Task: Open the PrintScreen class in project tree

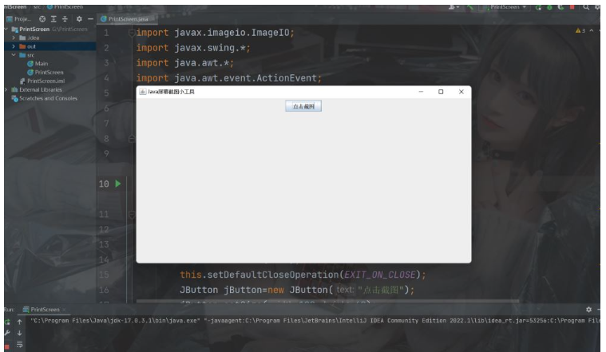Action: coord(46,73)
